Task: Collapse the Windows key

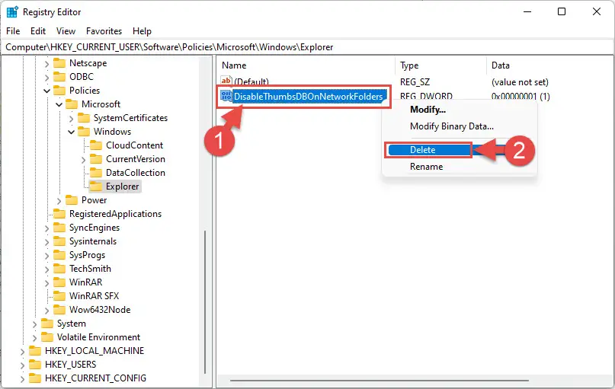Action: coord(71,132)
